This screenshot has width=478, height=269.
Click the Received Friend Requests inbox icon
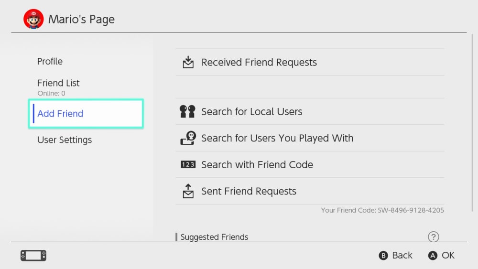tap(188, 62)
